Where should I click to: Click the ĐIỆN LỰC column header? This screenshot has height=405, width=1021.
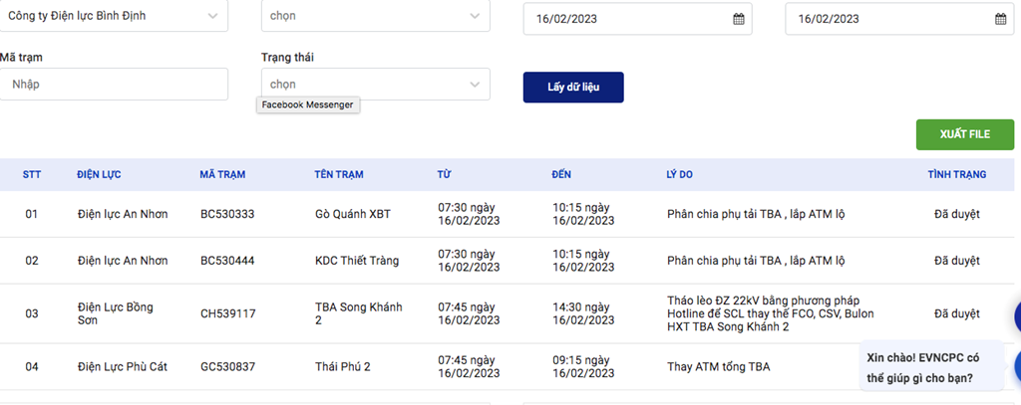[99, 175]
